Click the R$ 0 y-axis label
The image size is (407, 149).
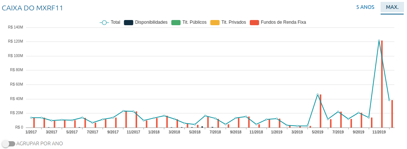pyautogui.click(x=19, y=128)
